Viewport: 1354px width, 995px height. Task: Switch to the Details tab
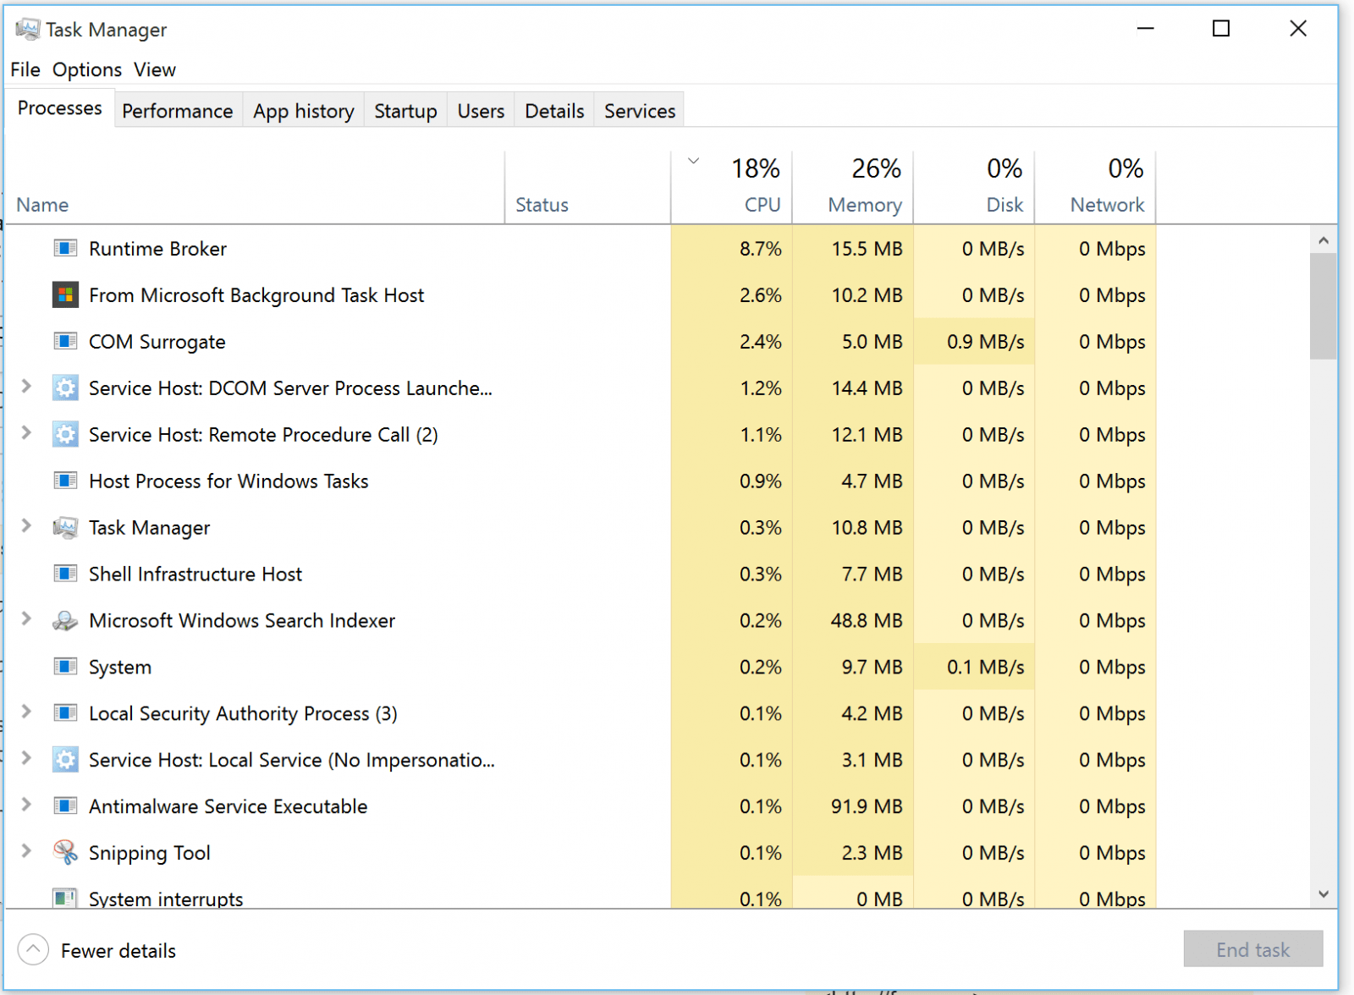pyautogui.click(x=555, y=111)
